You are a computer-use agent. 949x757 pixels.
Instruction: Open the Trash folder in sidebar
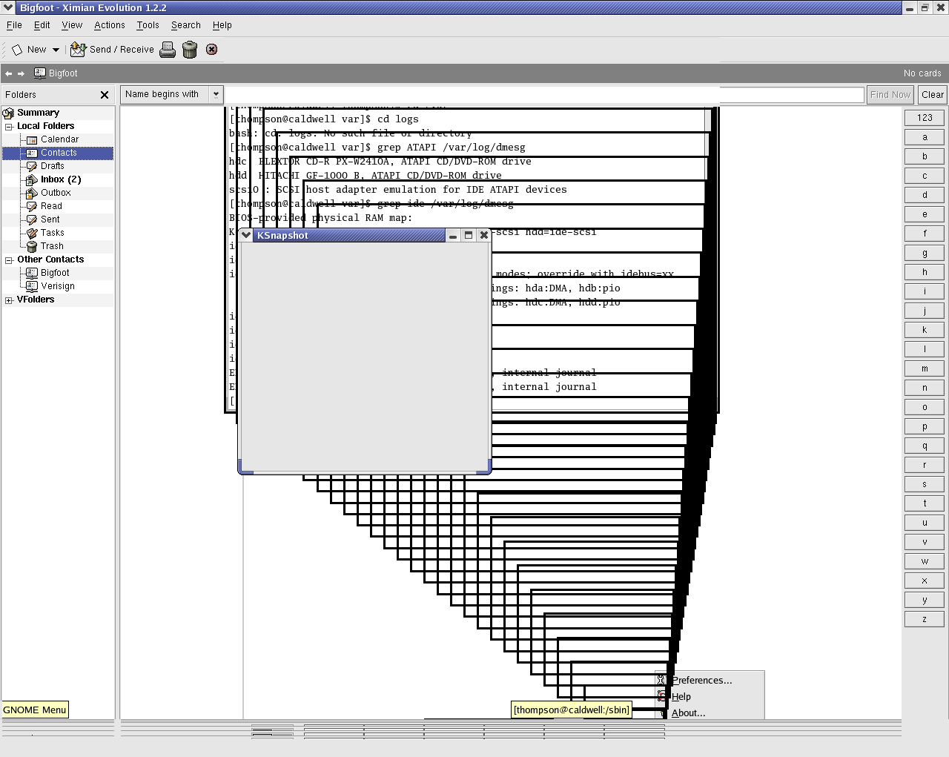[52, 246]
